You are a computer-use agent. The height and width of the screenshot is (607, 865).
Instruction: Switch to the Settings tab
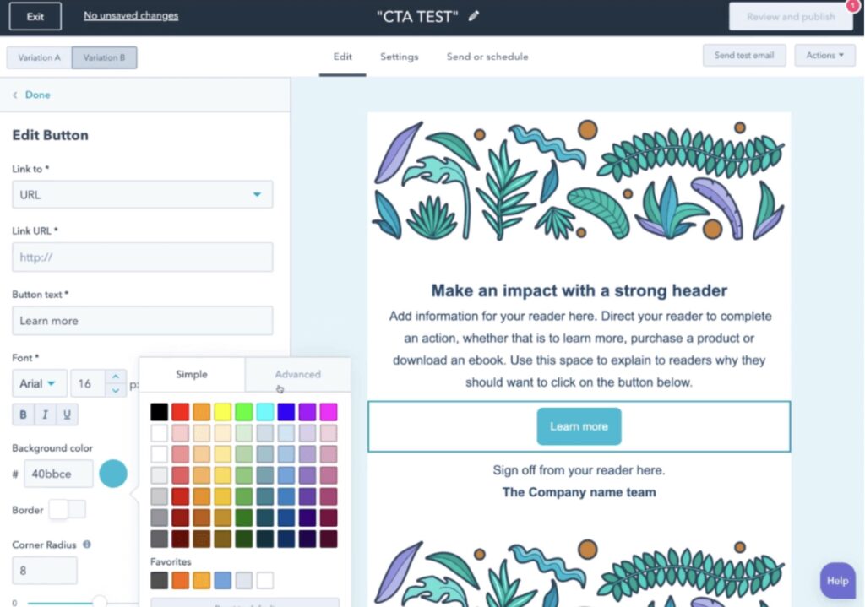(399, 57)
